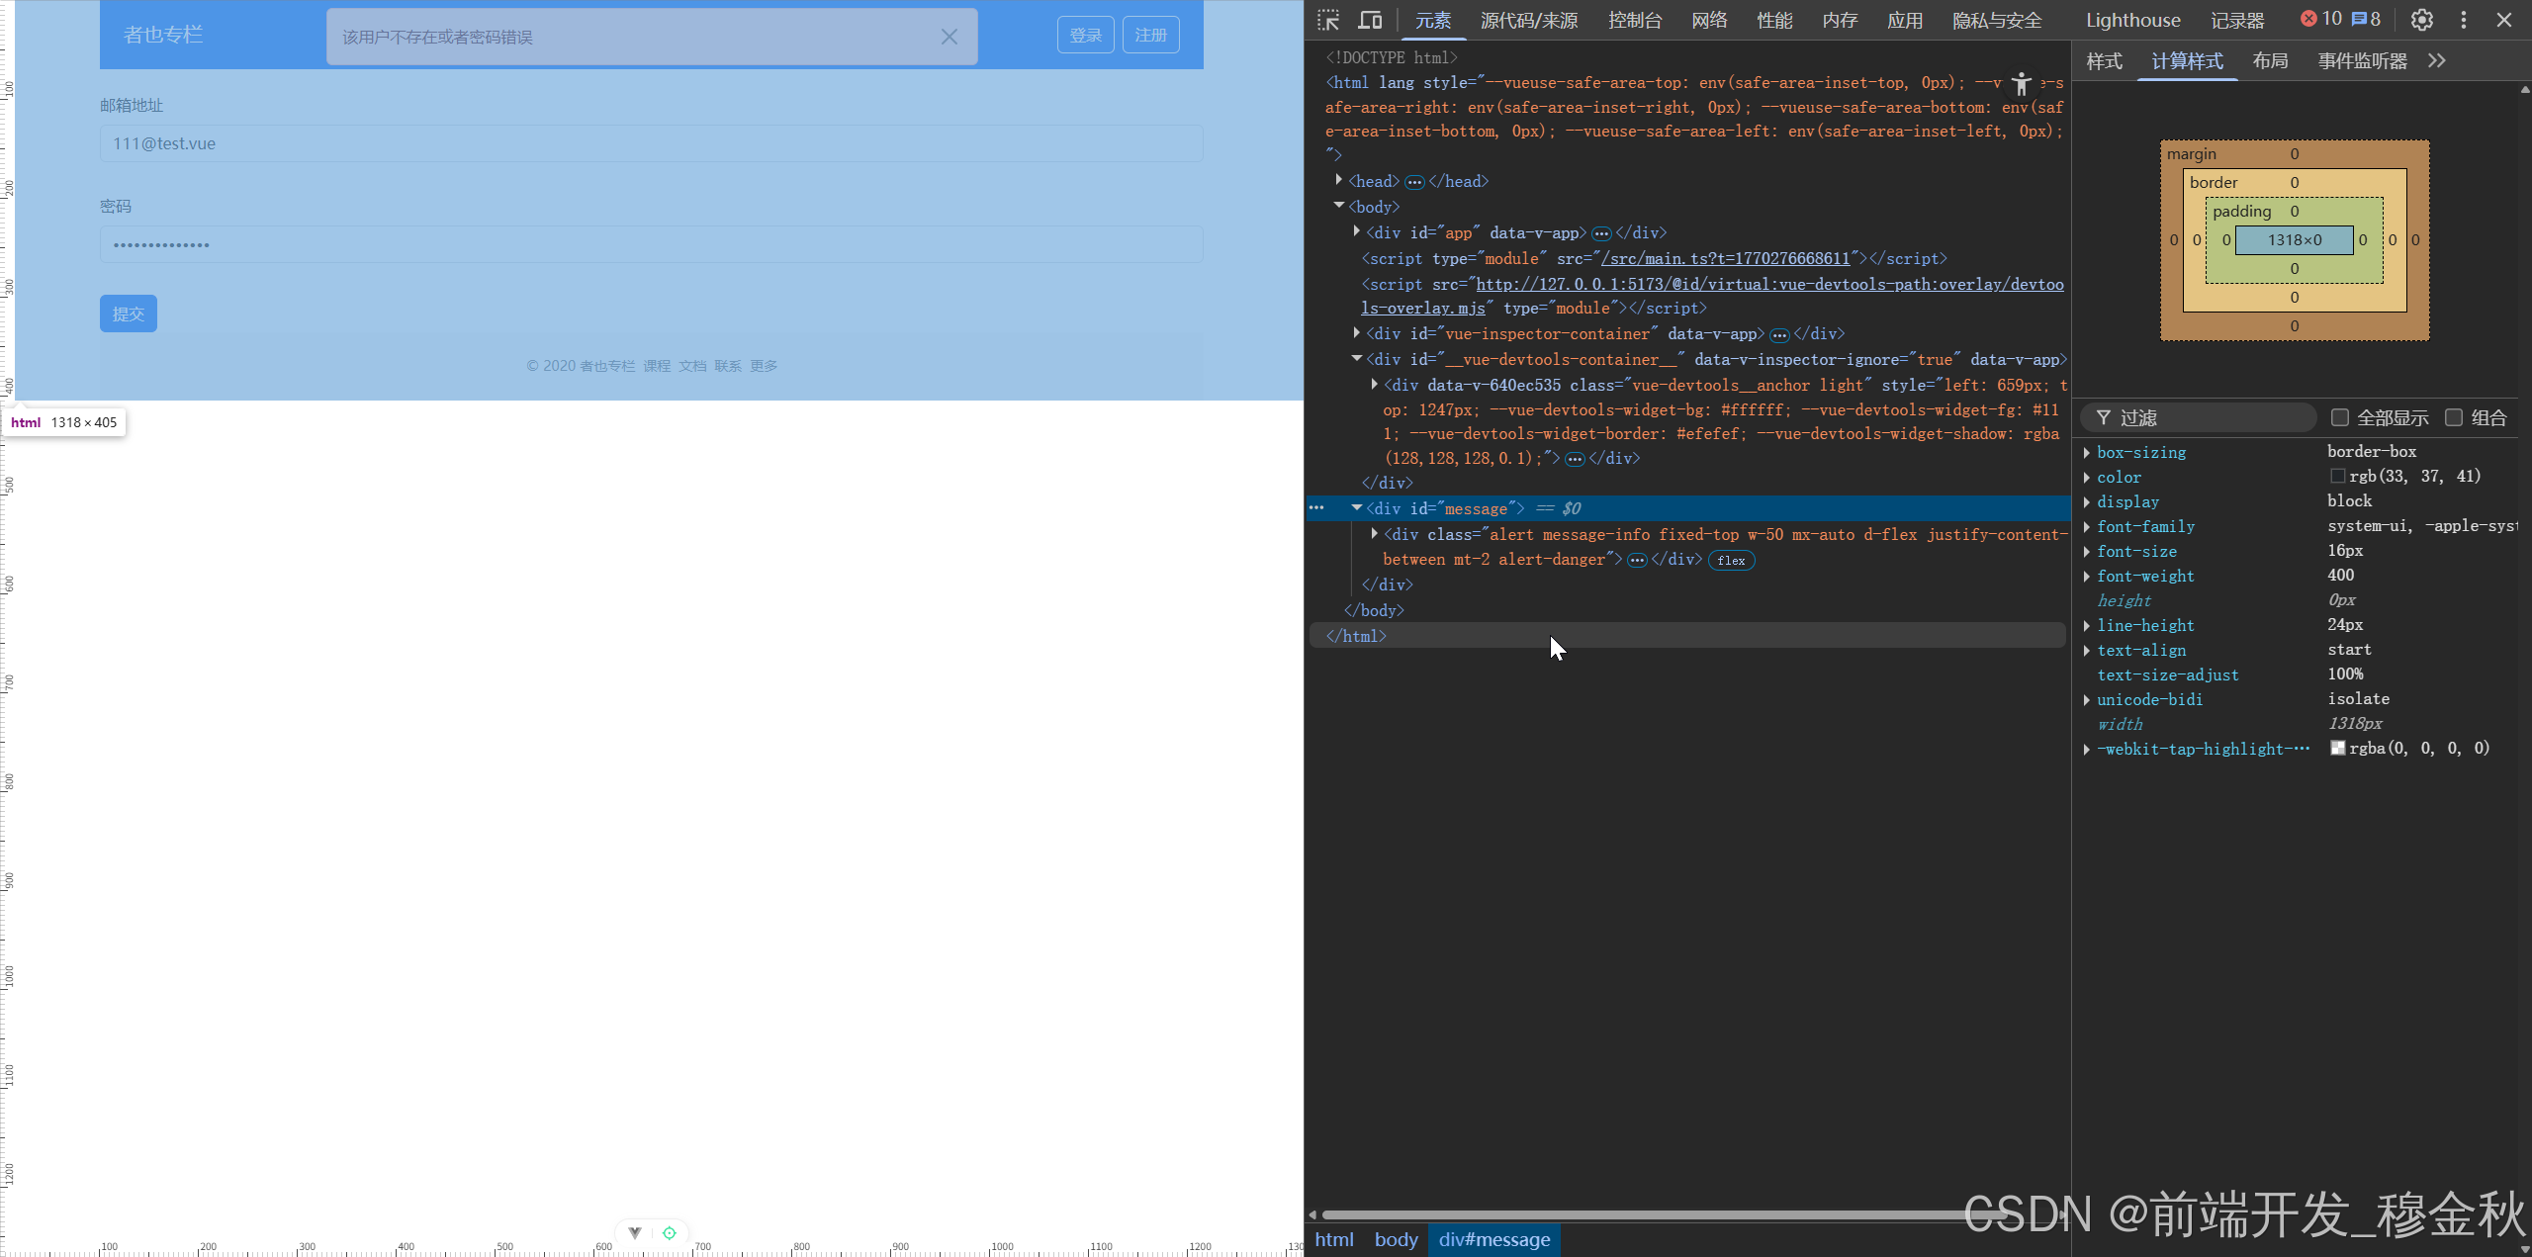The width and height of the screenshot is (2532, 1257).
Task: Click the Vue DevTools toggle icon
Action: [635, 1232]
